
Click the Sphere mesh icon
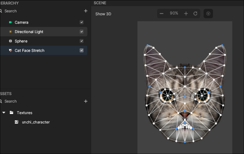click(x=10, y=41)
